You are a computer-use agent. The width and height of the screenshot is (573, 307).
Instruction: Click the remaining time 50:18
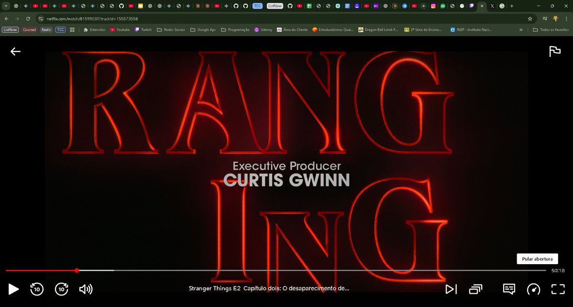point(558,270)
